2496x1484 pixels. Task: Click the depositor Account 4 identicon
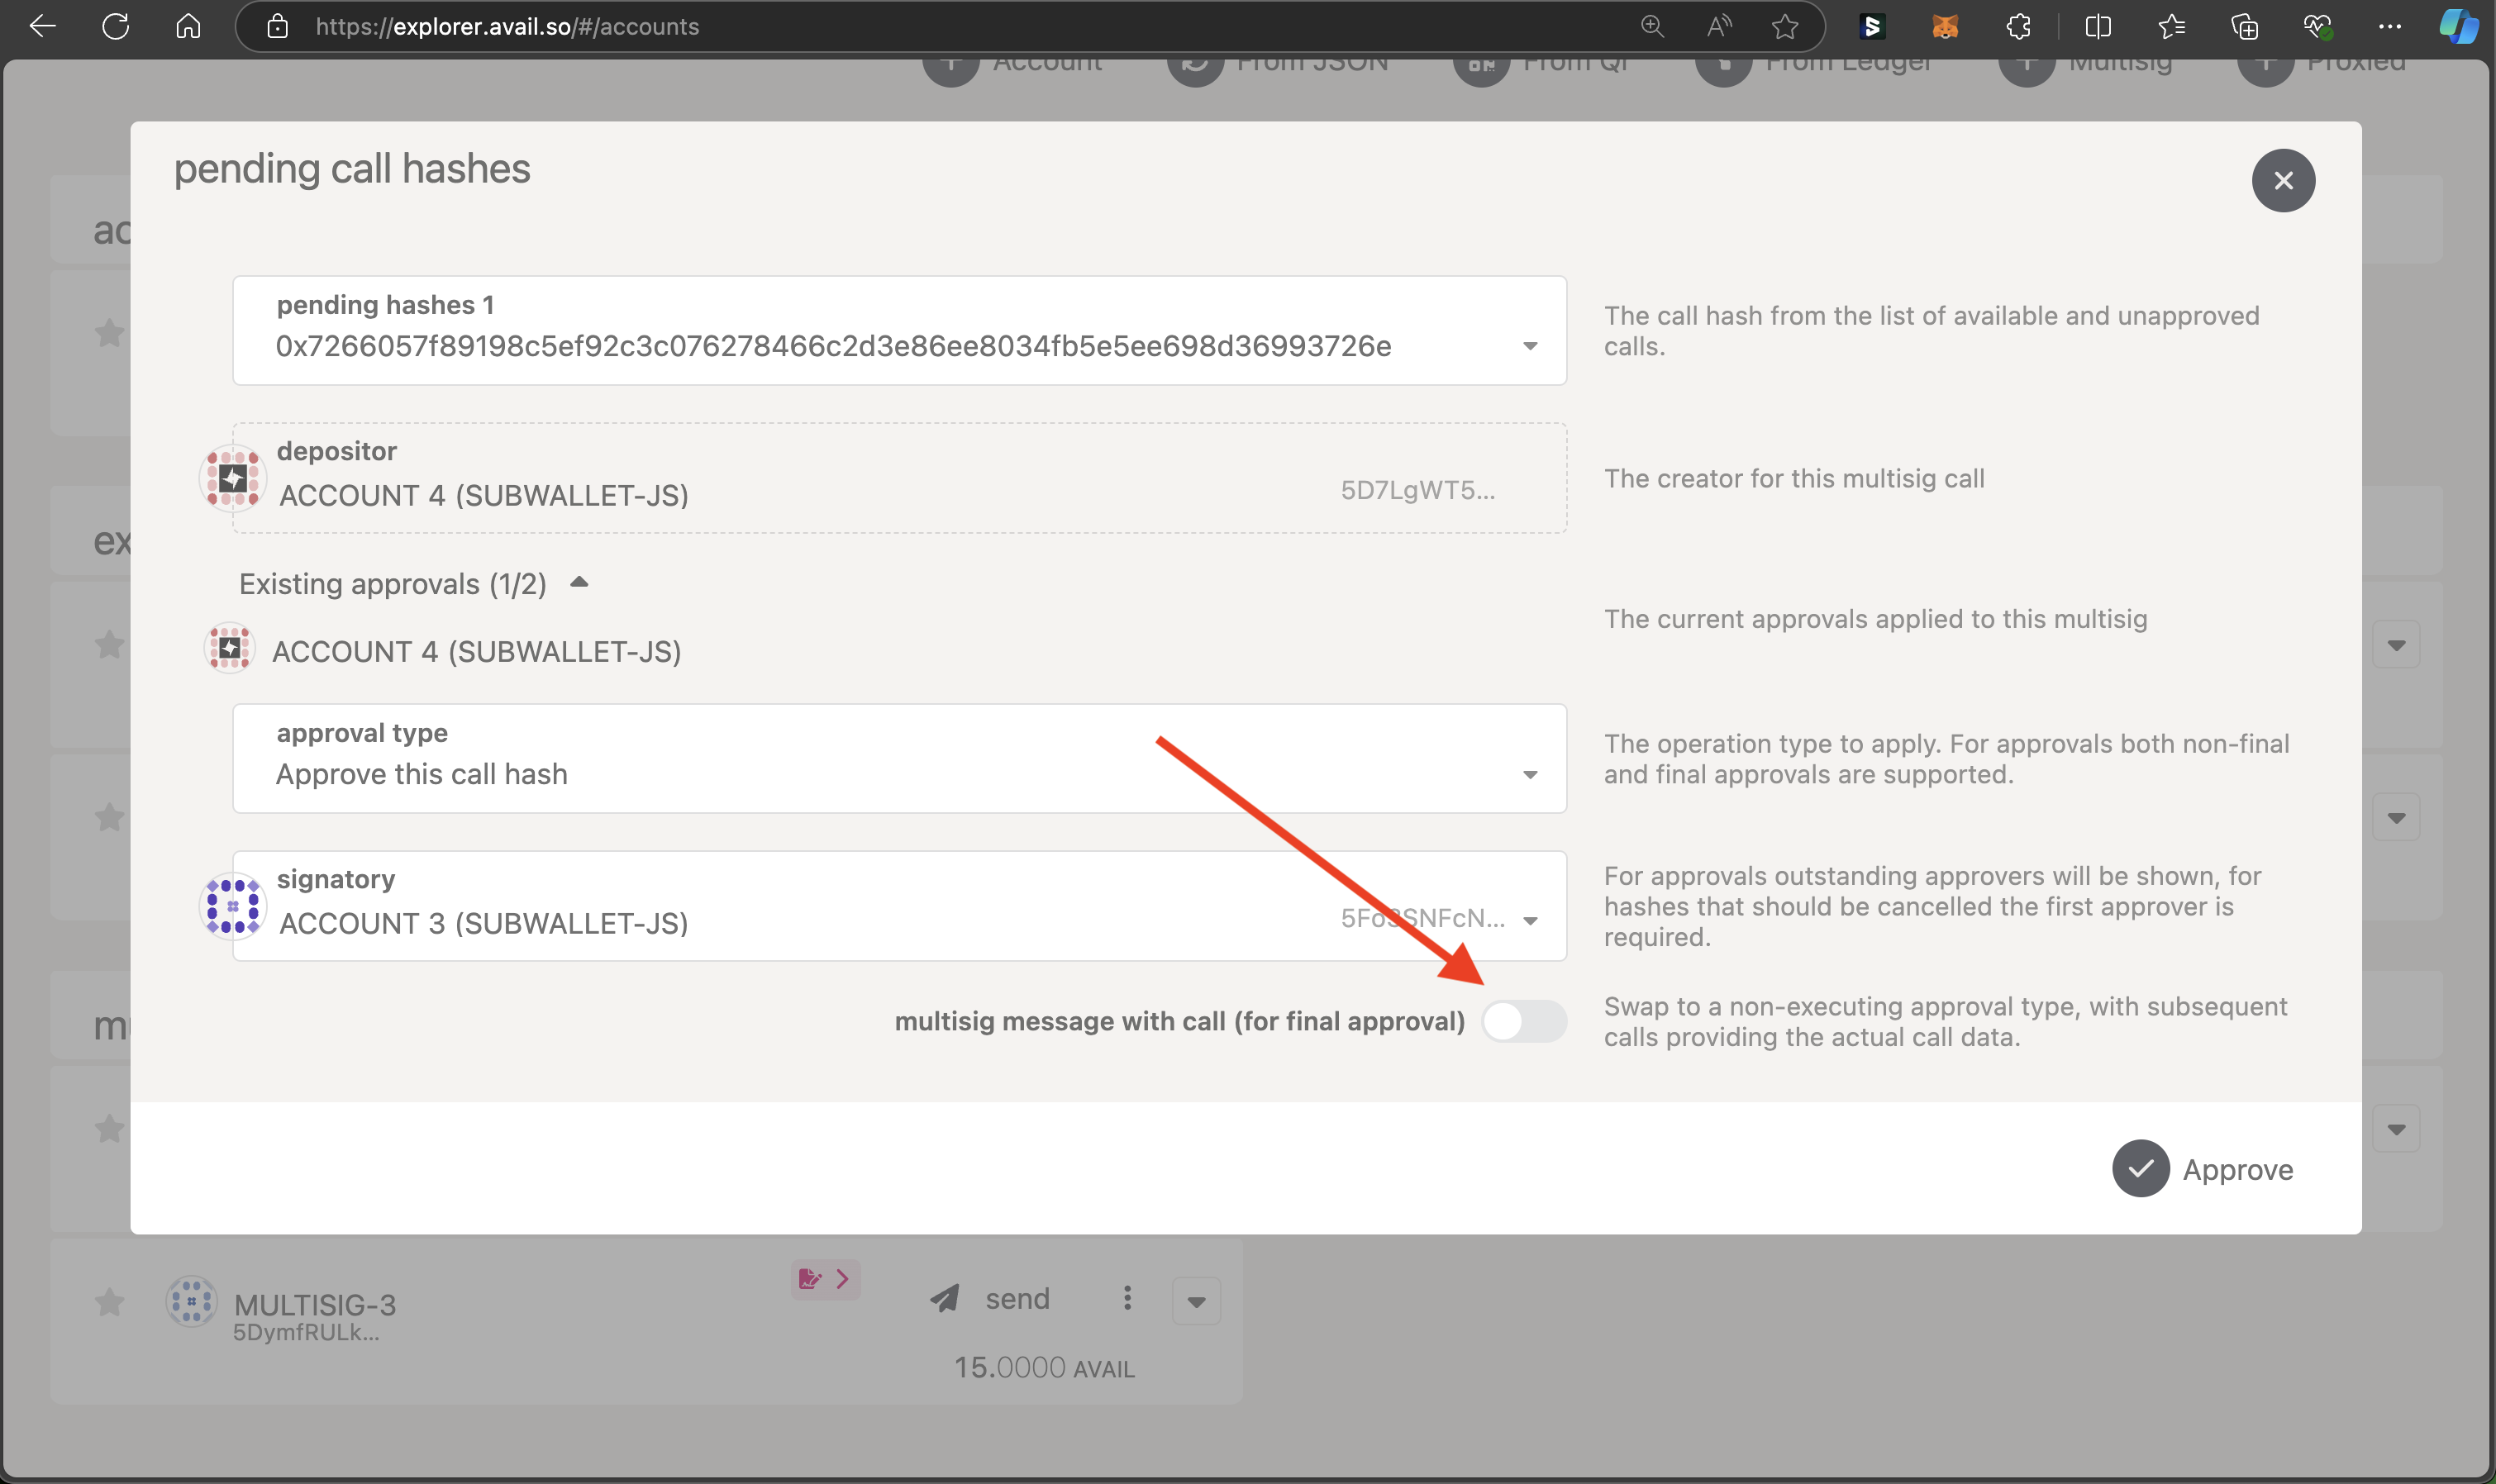click(x=233, y=478)
